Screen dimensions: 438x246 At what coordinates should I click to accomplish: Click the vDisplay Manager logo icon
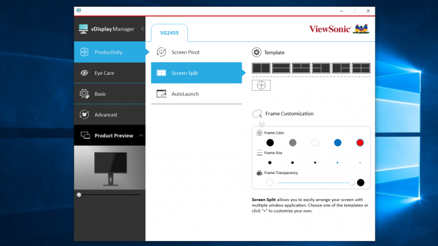click(x=83, y=29)
